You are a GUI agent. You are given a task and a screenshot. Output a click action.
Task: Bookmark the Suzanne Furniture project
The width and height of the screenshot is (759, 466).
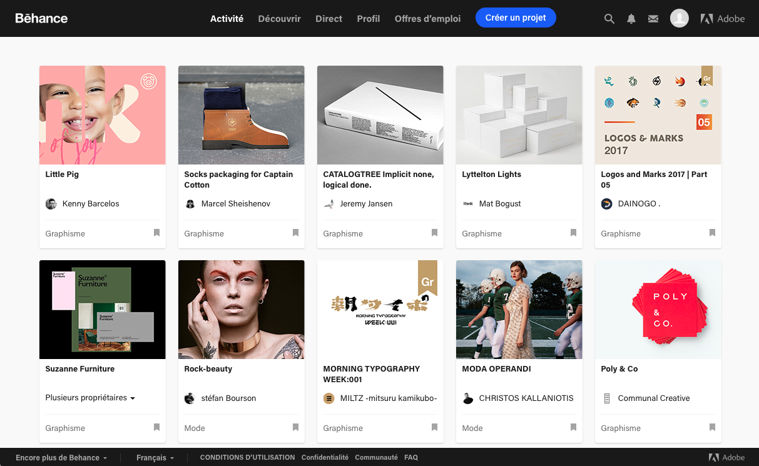coord(156,427)
